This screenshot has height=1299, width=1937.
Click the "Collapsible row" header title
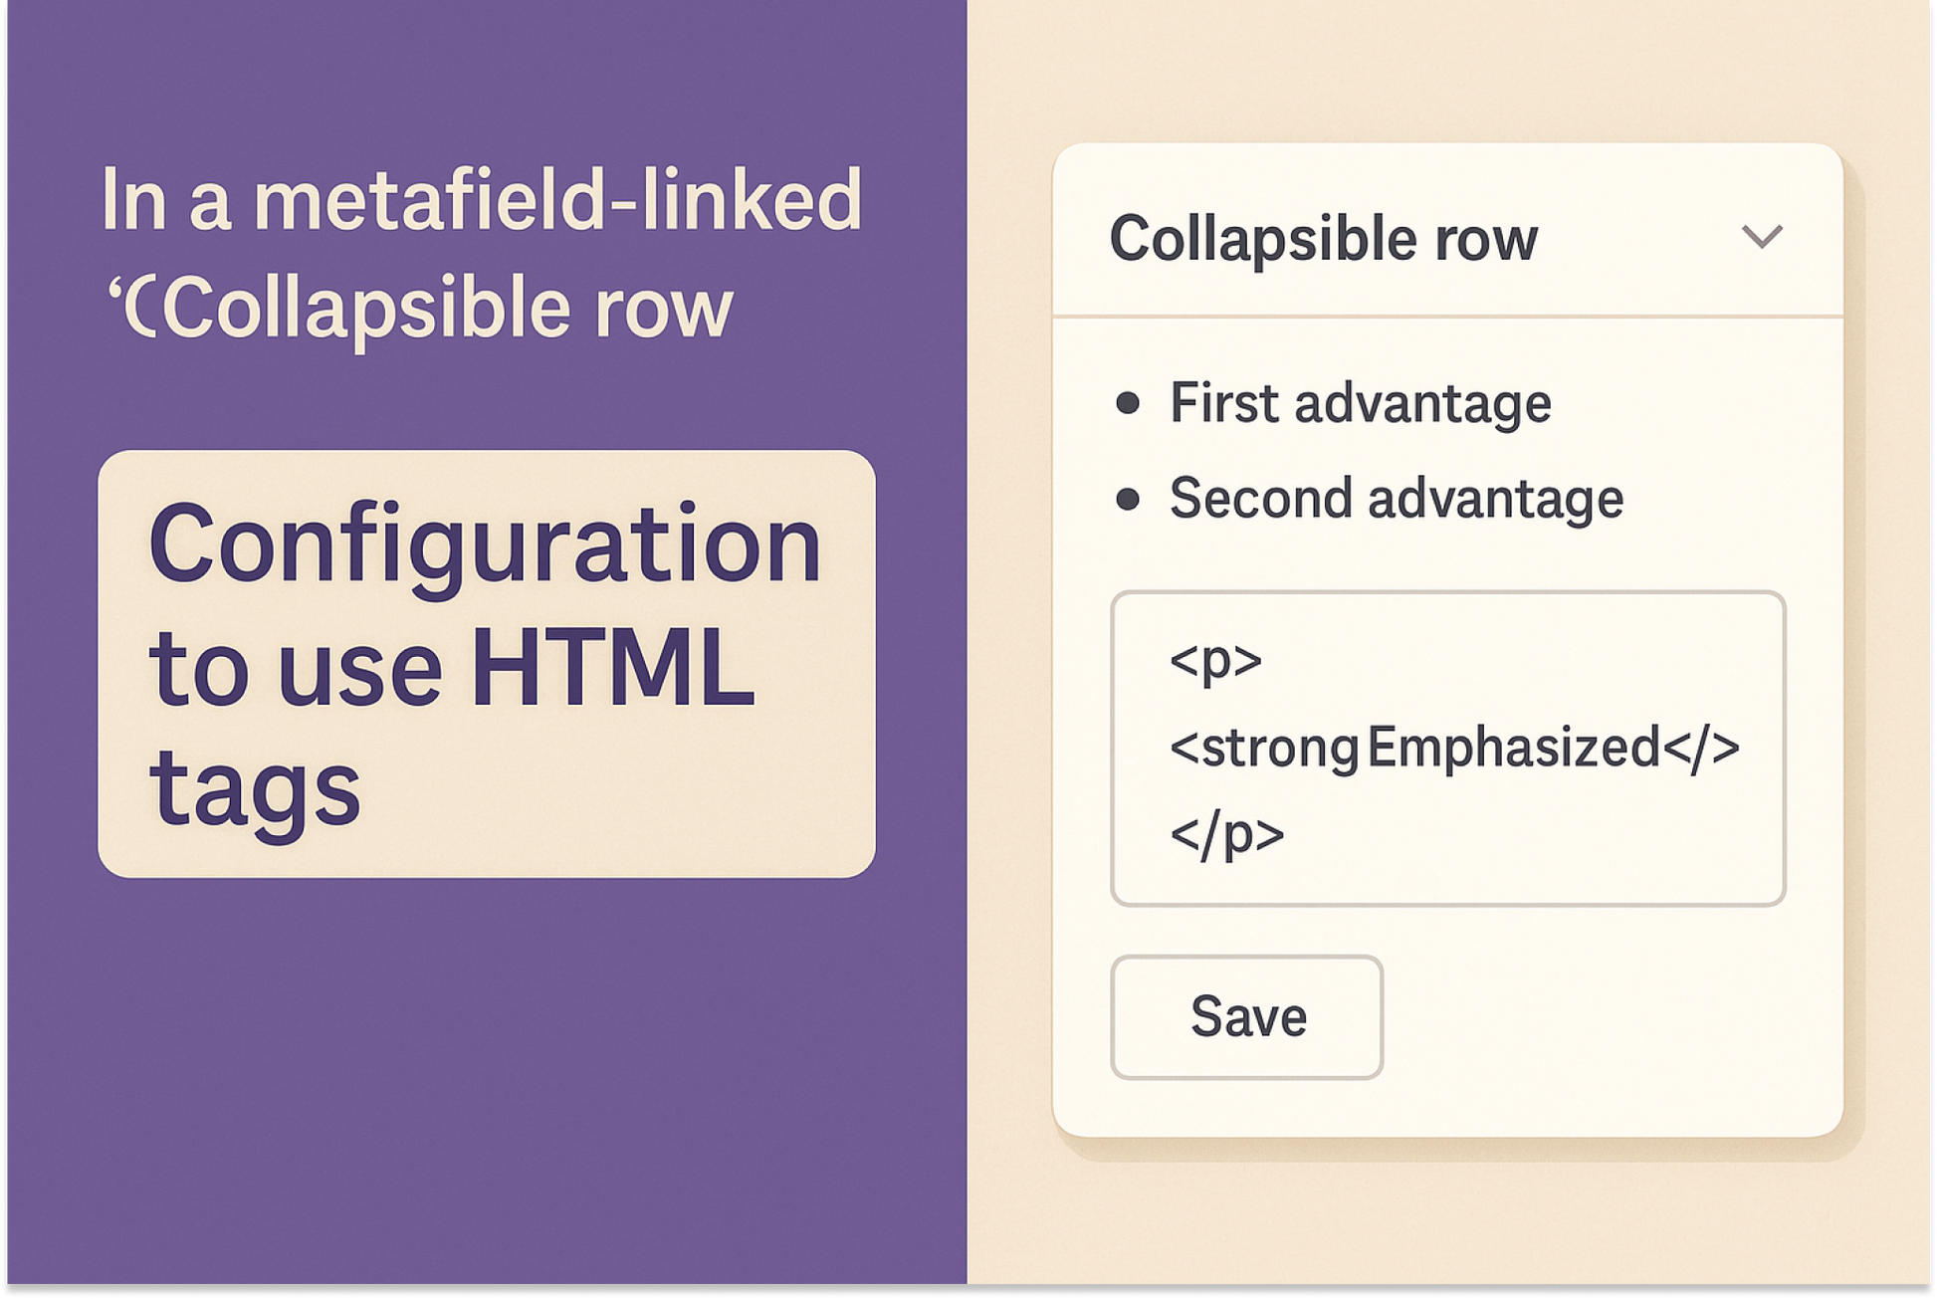click(1323, 239)
